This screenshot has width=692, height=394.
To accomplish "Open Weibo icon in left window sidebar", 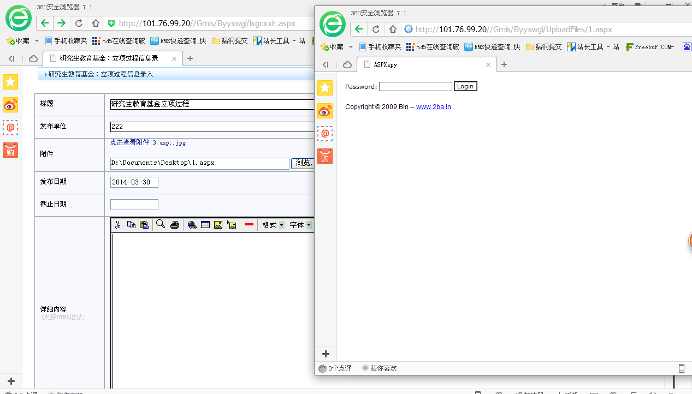I will pos(10,105).
